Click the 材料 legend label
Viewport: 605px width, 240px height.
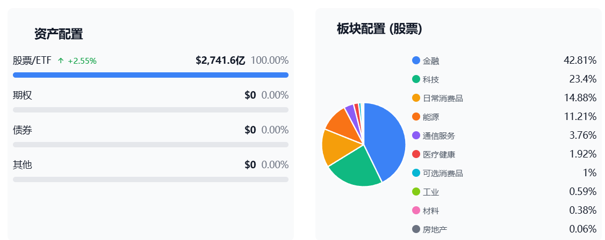(431, 211)
